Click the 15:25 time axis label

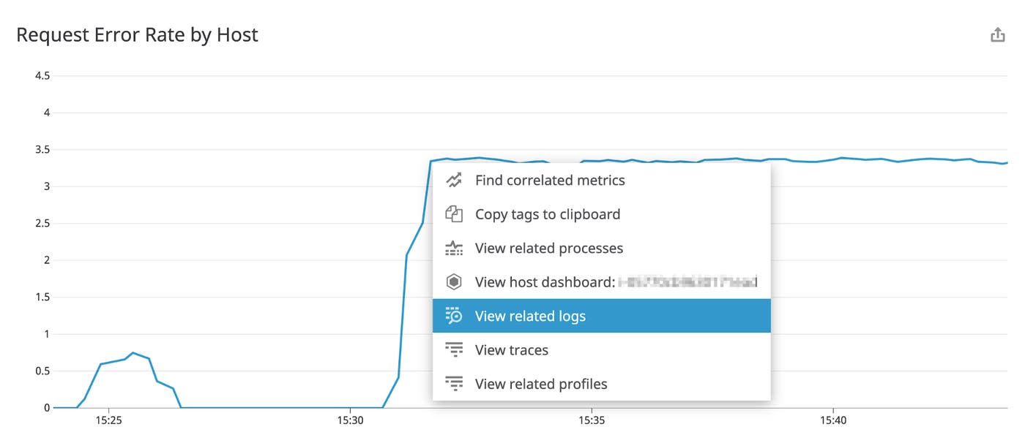click(x=108, y=420)
